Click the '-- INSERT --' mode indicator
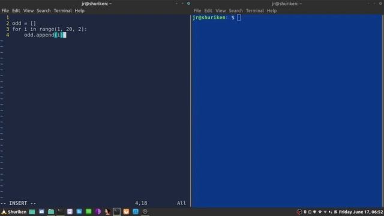384x216 pixels. click(18, 203)
